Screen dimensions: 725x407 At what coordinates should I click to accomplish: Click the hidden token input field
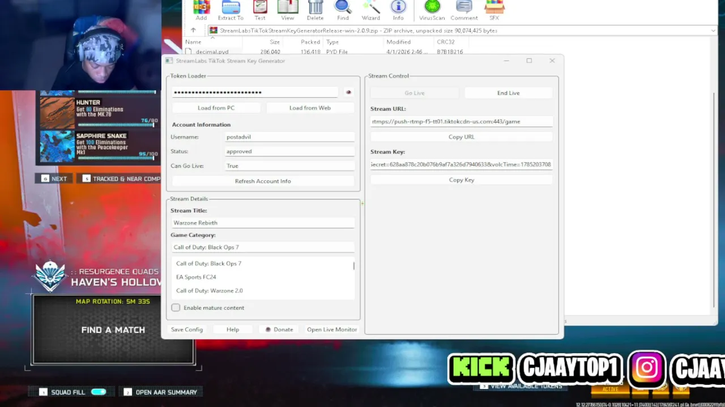255,92
